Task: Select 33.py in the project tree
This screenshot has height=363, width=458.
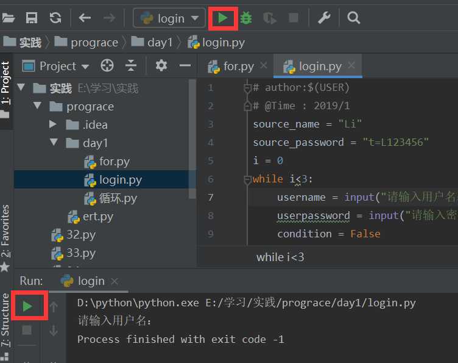Action: click(x=73, y=253)
